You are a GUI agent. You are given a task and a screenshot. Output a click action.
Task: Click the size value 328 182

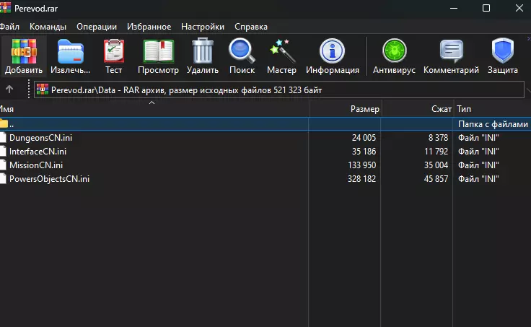pos(361,179)
